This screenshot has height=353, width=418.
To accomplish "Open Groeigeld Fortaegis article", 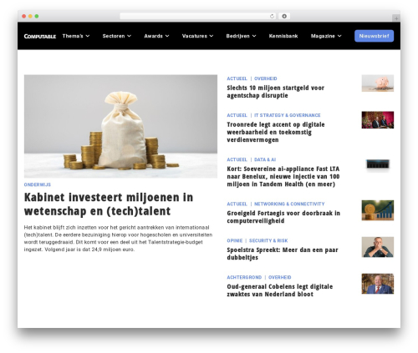I will point(283,217).
